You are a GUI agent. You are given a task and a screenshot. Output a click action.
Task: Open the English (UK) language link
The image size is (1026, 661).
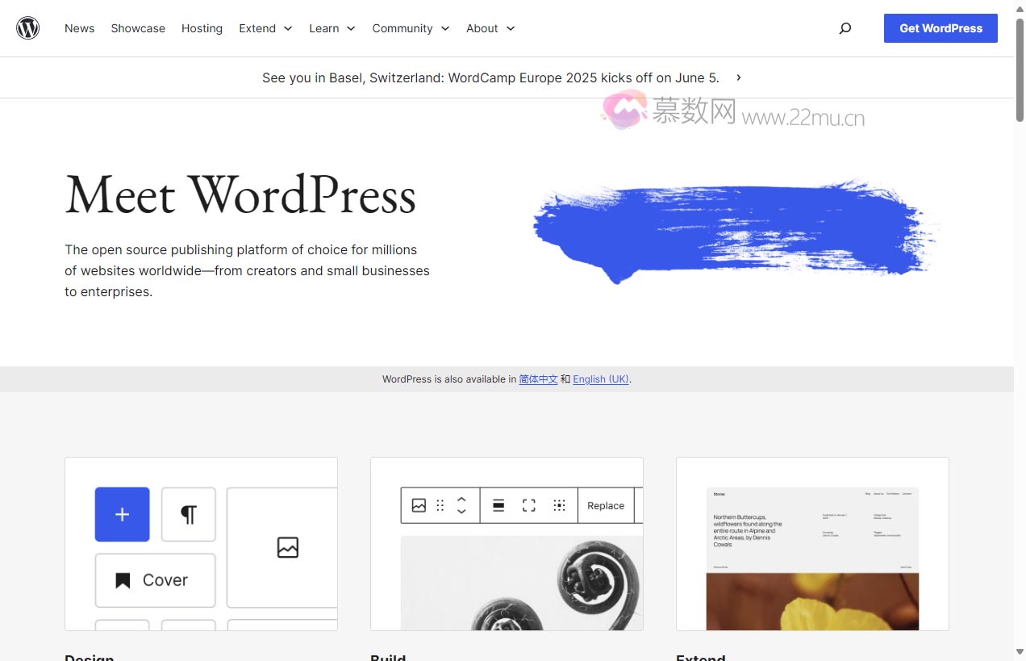600,379
